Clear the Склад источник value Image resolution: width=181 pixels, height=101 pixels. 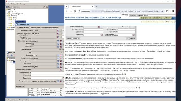point(61,58)
